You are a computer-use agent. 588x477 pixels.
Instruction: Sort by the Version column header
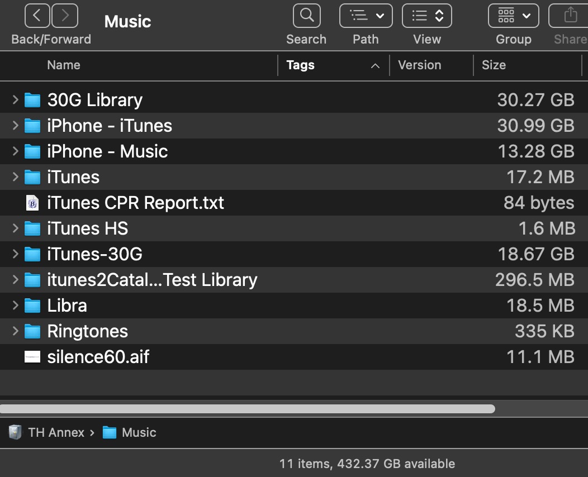point(420,65)
